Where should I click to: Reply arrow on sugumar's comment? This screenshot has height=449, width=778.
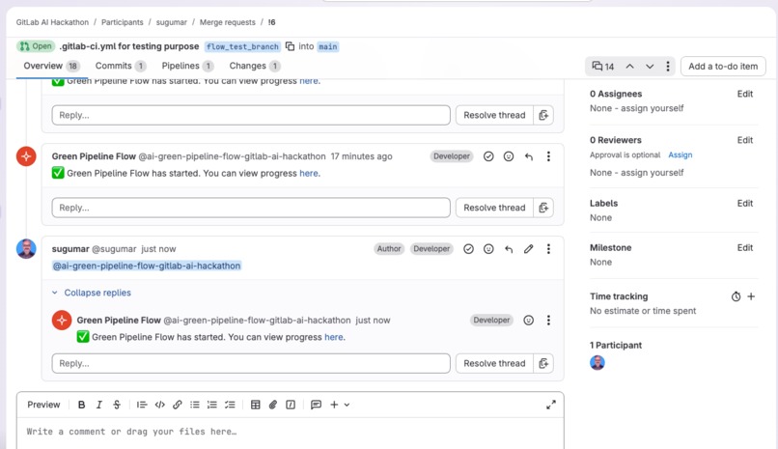point(509,248)
